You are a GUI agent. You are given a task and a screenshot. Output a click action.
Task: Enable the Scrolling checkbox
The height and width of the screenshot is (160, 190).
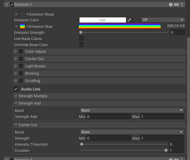pos(21,81)
